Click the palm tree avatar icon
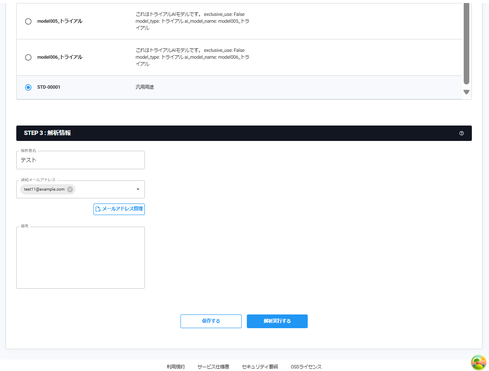The height and width of the screenshot is (371, 489). tap(478, 362)
